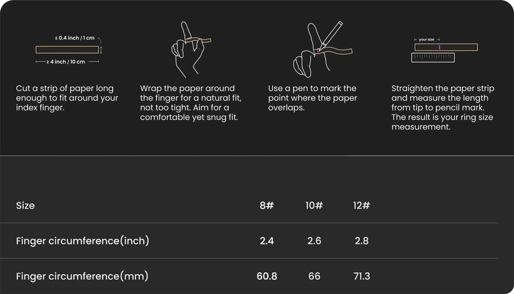Screen dimensions: 514x294
Task: Choose the 12# size column header
Action: coord(362,205)
